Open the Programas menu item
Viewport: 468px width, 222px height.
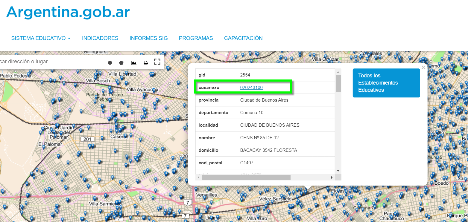[x=196, y=38]
